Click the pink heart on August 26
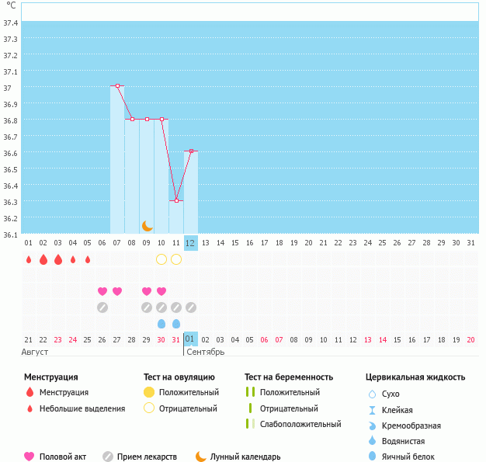Screen dimensions: 486x462 click(x=102, y=291)
